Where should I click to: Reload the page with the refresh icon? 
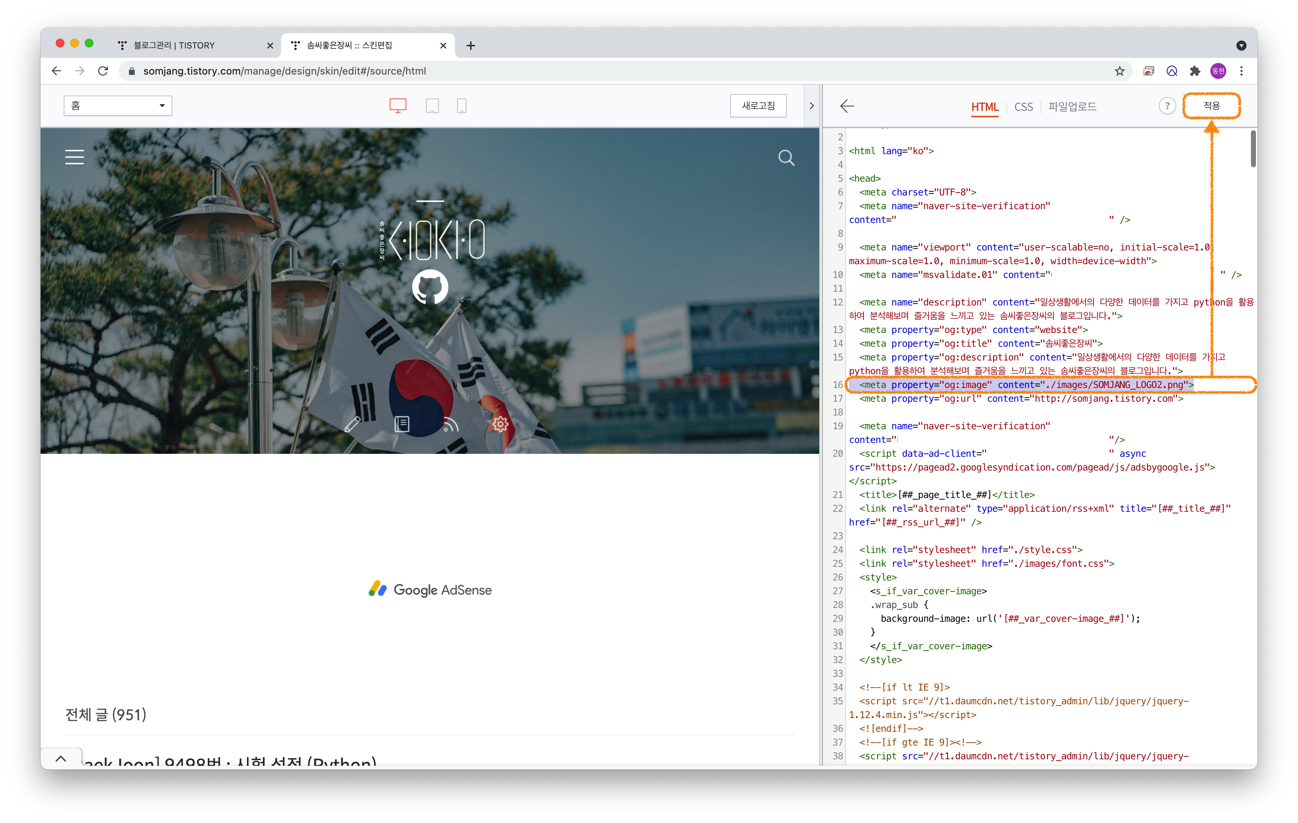[x=103, y=71]
